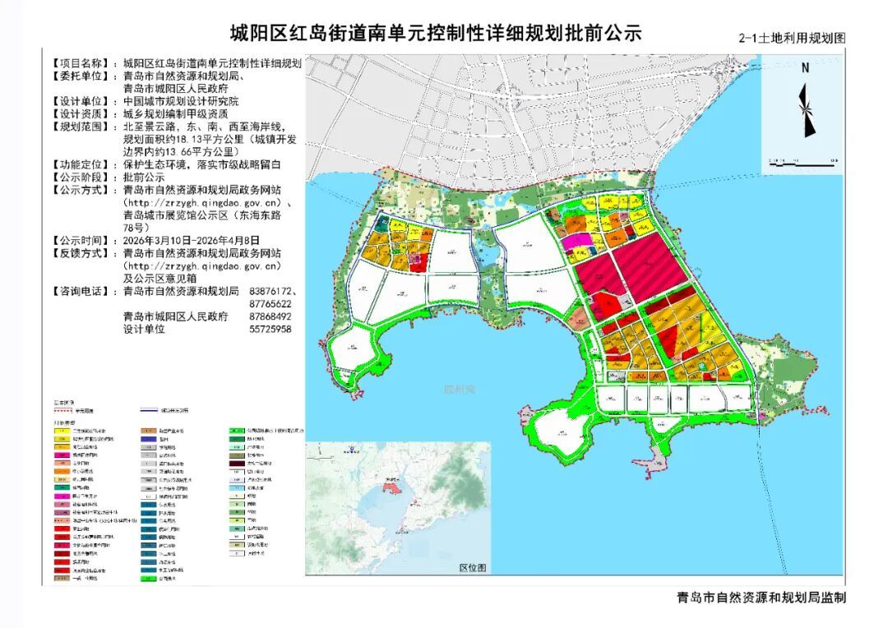
Task: Open the URL listed under 反馈方式
Action: point(201,266)
